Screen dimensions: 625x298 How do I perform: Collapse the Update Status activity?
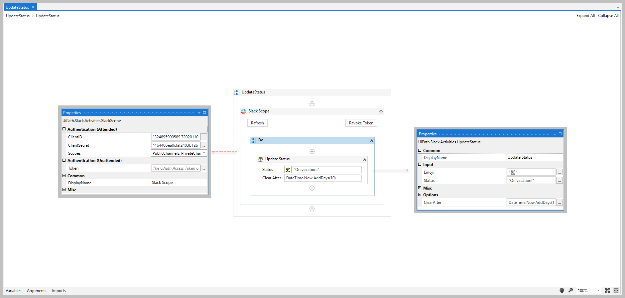click(x=364, y=160)
